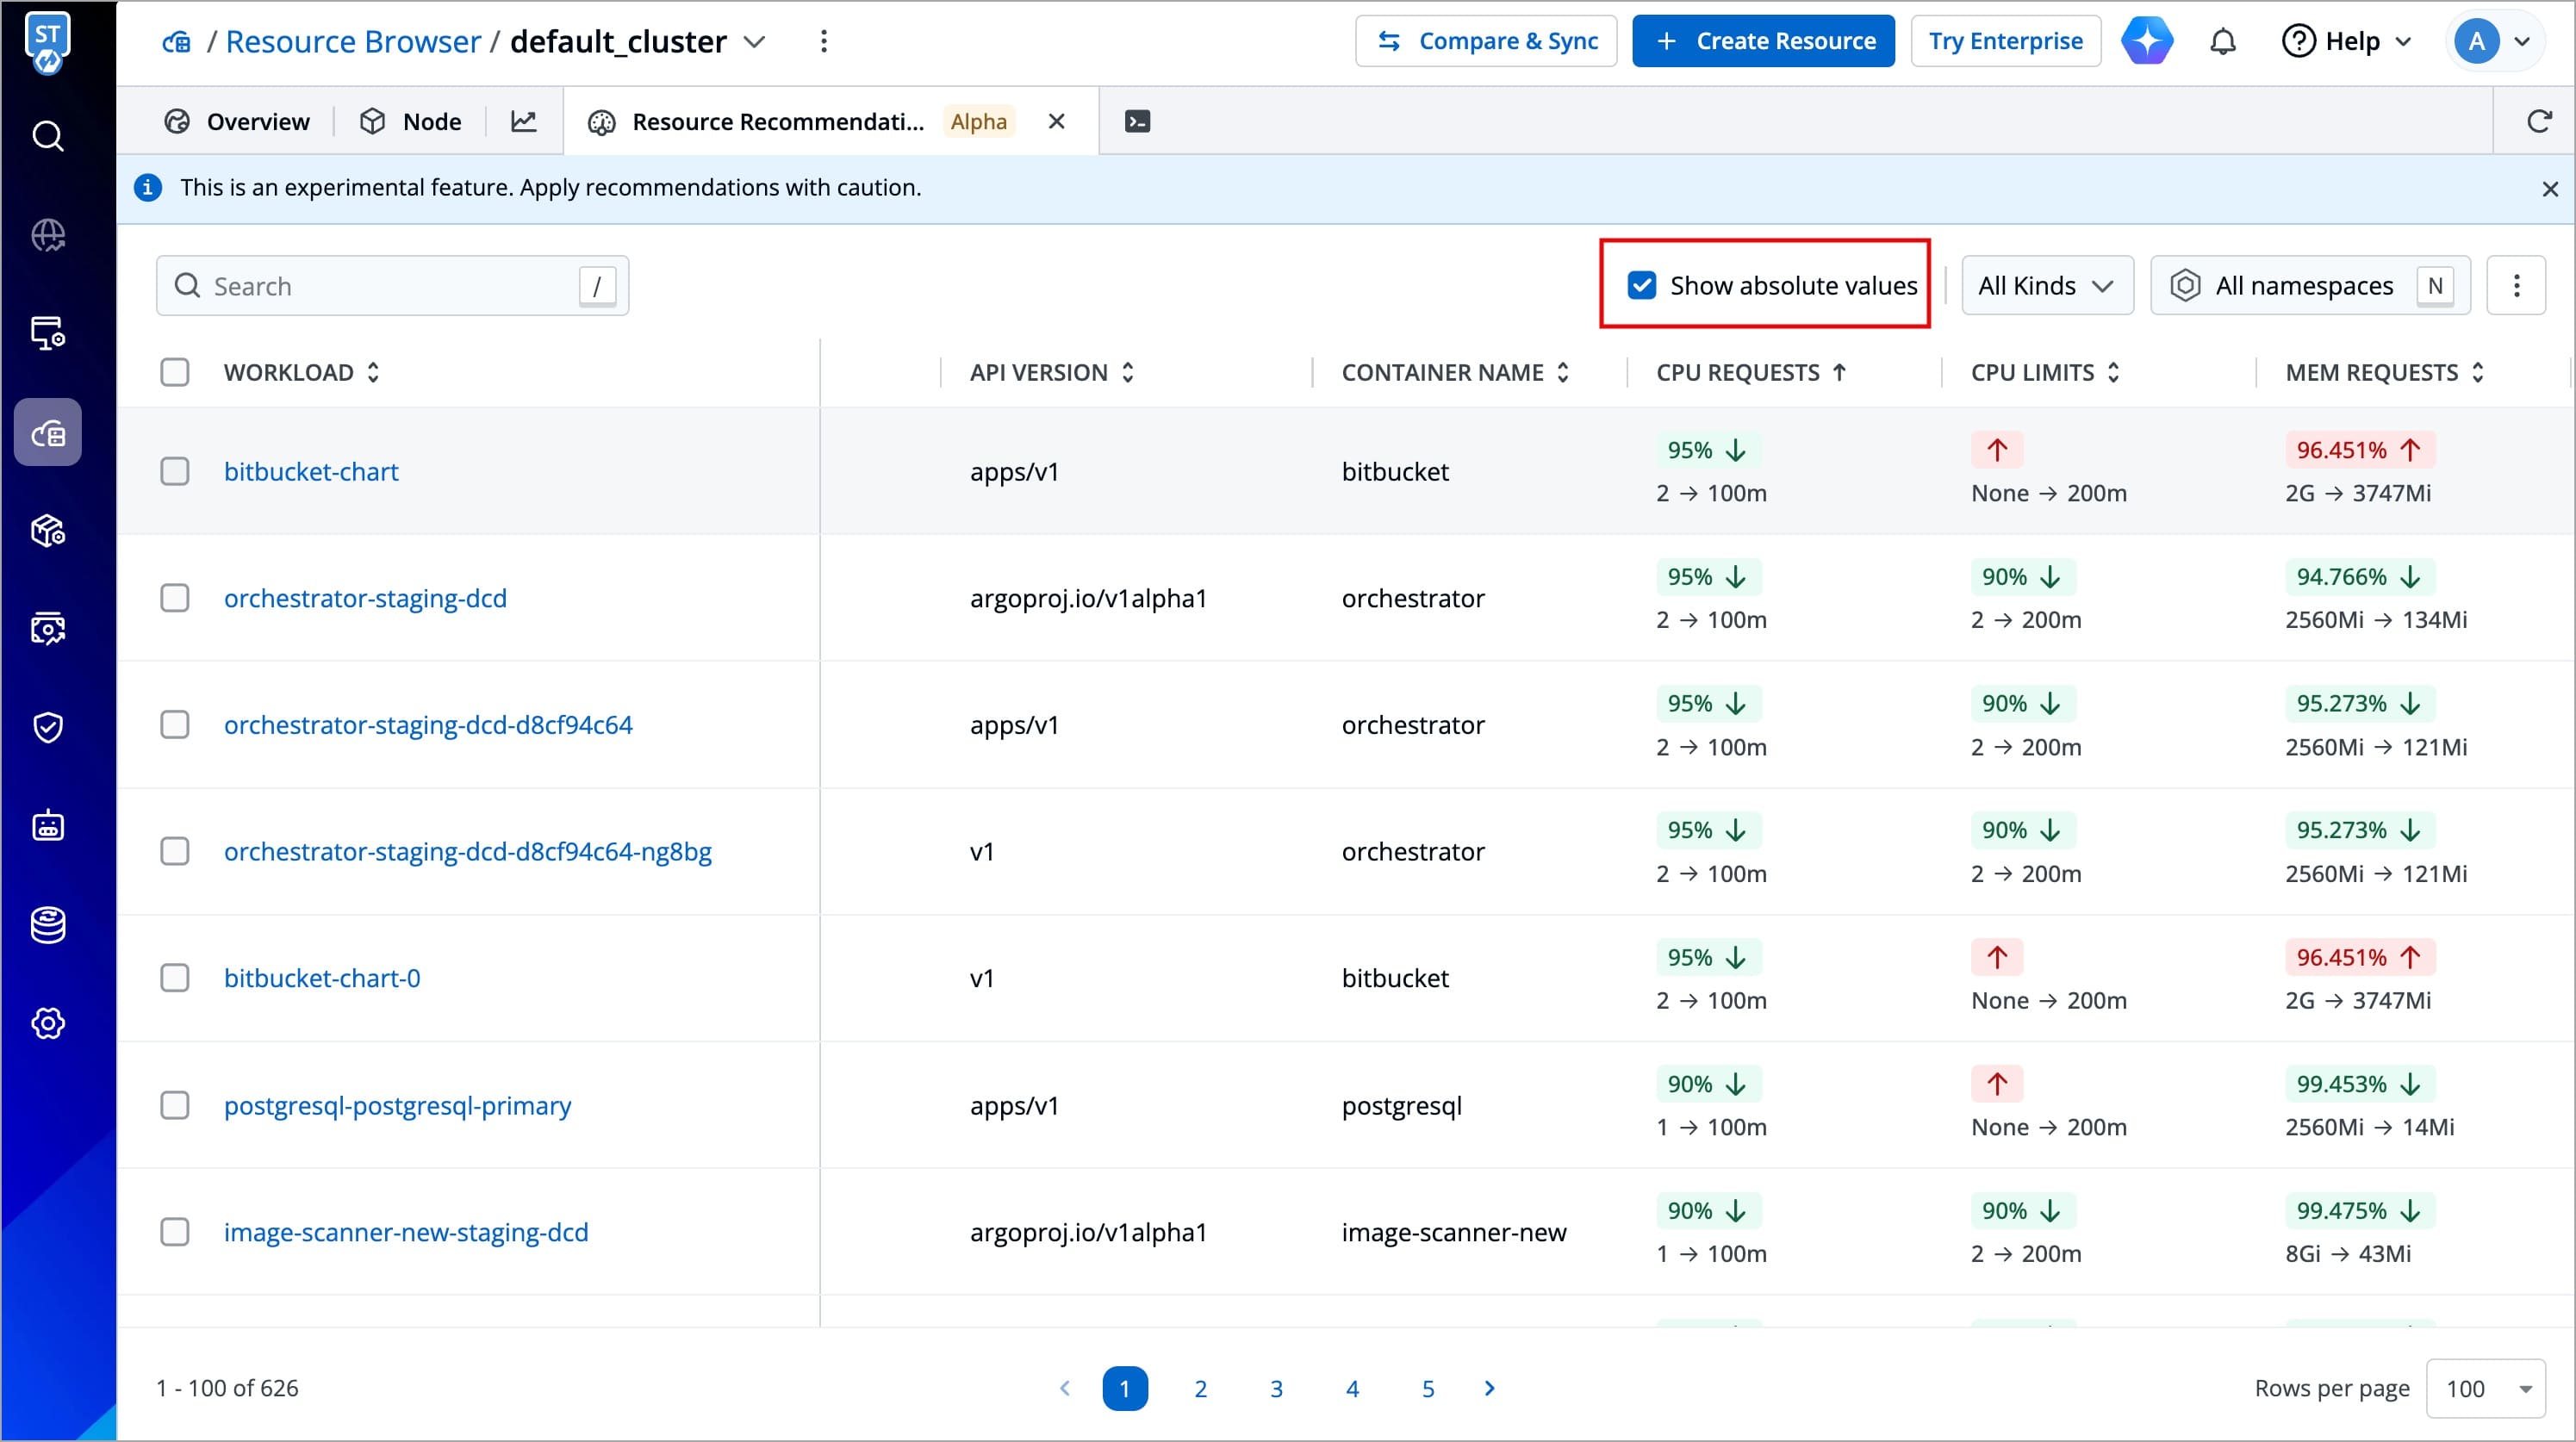The width and height of the screenshot is (2576, 1442).
Task: Switch to the Overview tab
Action: coord(238,122)
